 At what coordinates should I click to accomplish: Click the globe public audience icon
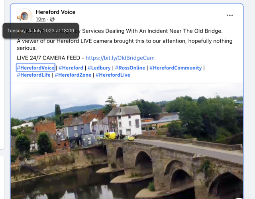click(52, 19)
